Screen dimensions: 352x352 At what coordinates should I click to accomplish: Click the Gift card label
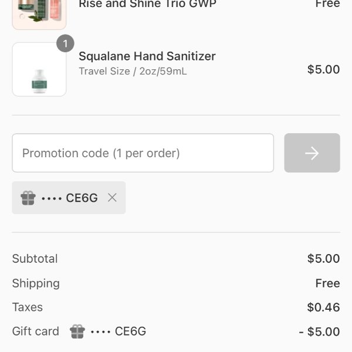(x=35, y=331)
